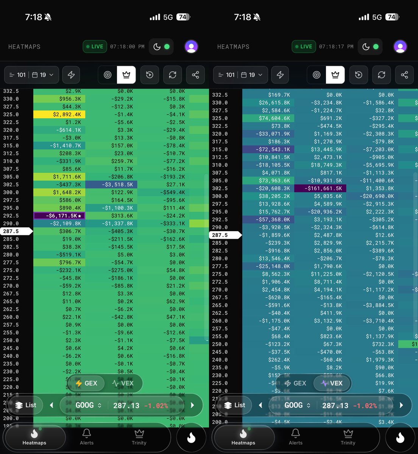Expand the calendar 19 date dropdown
The width and height of the screenshot is (418, 454).
click(43, 75)
